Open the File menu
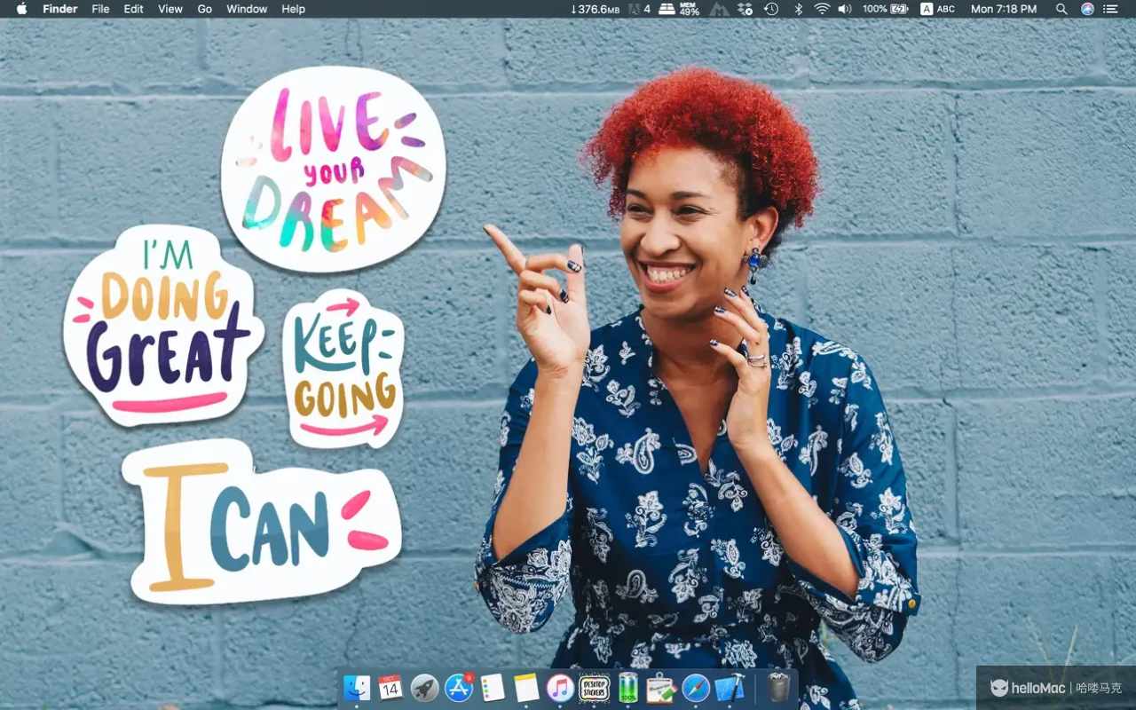This screenshot has width=1136, height=710. click(x=100, y=9)
